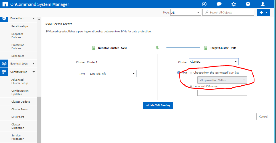Click the SVM name text input field
Image resolution: width=276 pixels, height=143 pixels.
(222, 93)
